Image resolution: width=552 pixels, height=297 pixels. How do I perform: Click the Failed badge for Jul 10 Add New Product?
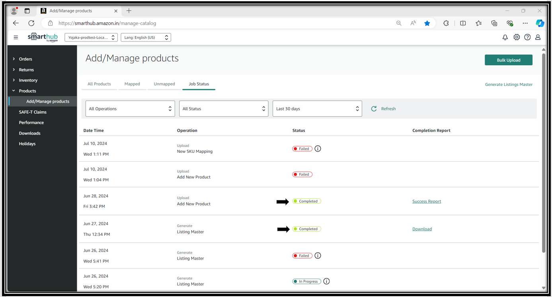302,174
